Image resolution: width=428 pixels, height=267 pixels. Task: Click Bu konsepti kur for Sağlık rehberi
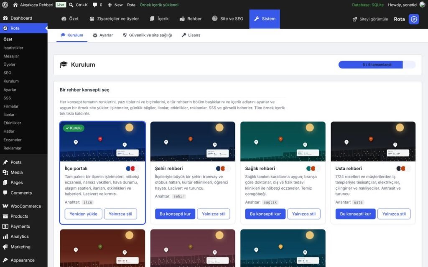[x=265, y=214]
